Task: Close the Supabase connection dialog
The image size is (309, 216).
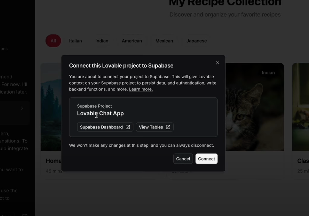Action: tap(217, 63)
